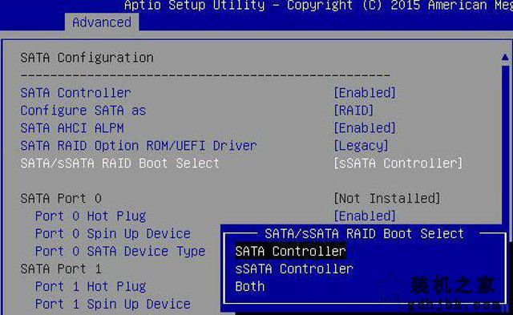Viewport: 513px width, 315px height.
Task: Click the vertical scrollbar track
Action: coord(506,144)
